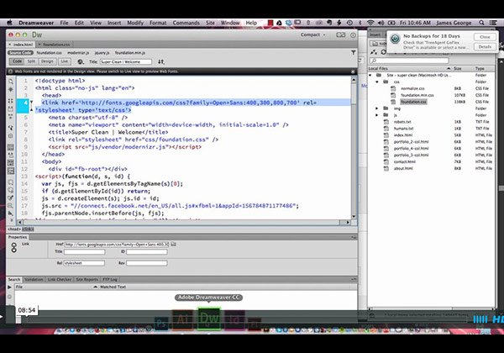Switch to Design view
The width and height of the screenshot is (504, 353).
(x=47, y=61)
